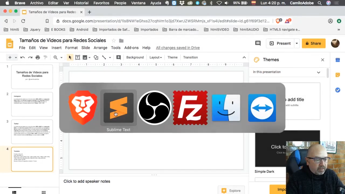
Task: Click the redo arrow in the toolbar
Action: point(30,57)
